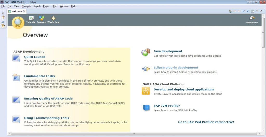This screenshot has width=266, height=137.
Task: Click Go to SAP JVM Profiler Perspective! link
Action: click(206, 122)
